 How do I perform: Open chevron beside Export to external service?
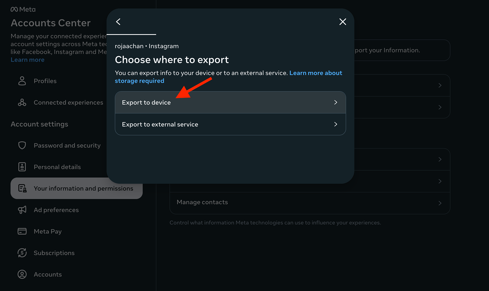pos(335,125)
